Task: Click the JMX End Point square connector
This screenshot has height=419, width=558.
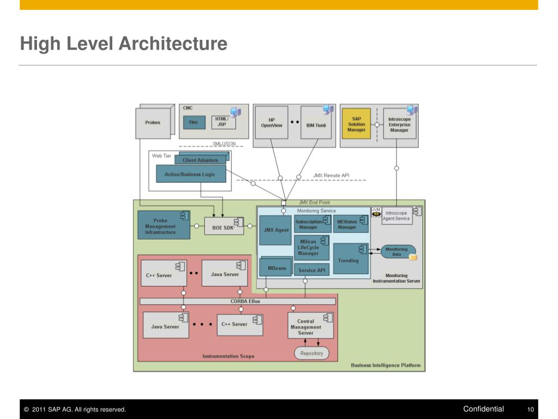Action: click(x=283, y=203)
